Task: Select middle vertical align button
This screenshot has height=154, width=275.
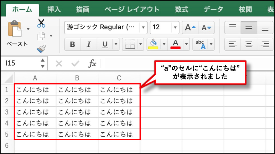Action: (x=249, y=27)
